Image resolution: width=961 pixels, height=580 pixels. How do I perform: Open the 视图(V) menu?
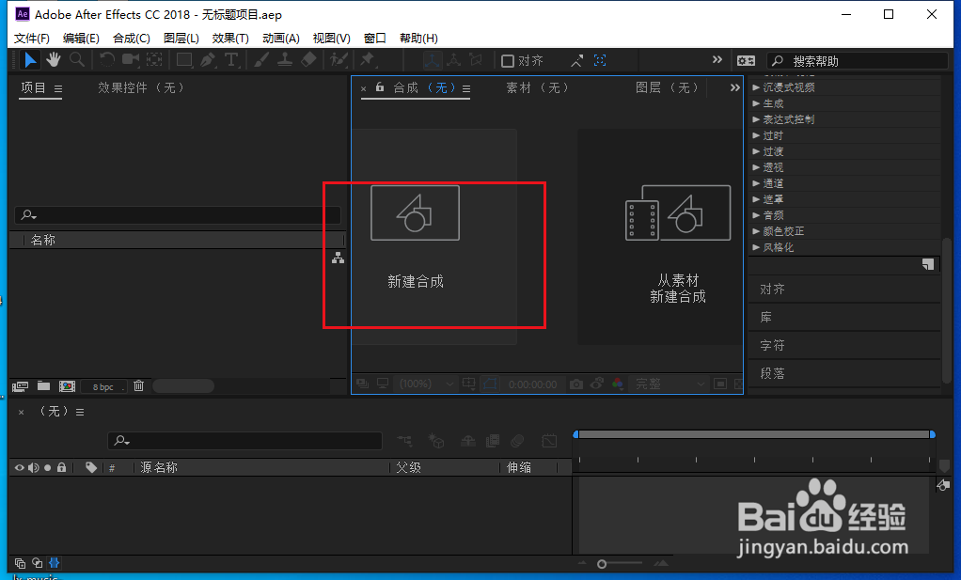click(332, 38)
